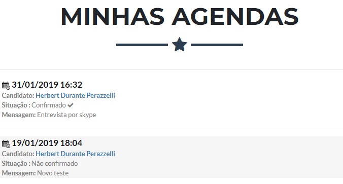The height and width of the screenshot is (184, 343).
Task: Click the Entrevista por skype message
Action: click(x=66, y=115)
